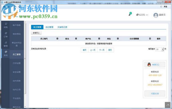Go to next page with 下一页
Screen dimensions: 172x109
[102, 50]
